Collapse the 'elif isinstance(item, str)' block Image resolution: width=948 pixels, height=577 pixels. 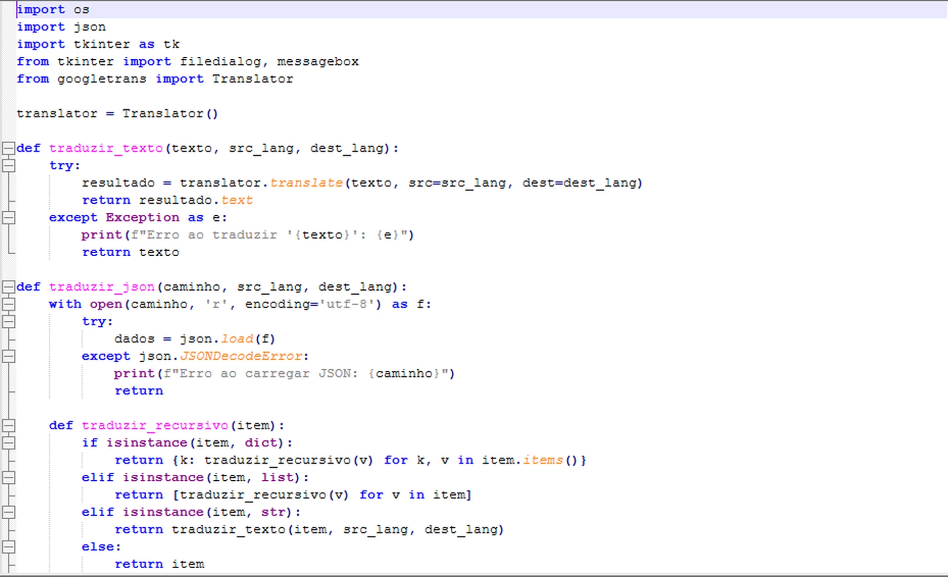coord(8,512)
